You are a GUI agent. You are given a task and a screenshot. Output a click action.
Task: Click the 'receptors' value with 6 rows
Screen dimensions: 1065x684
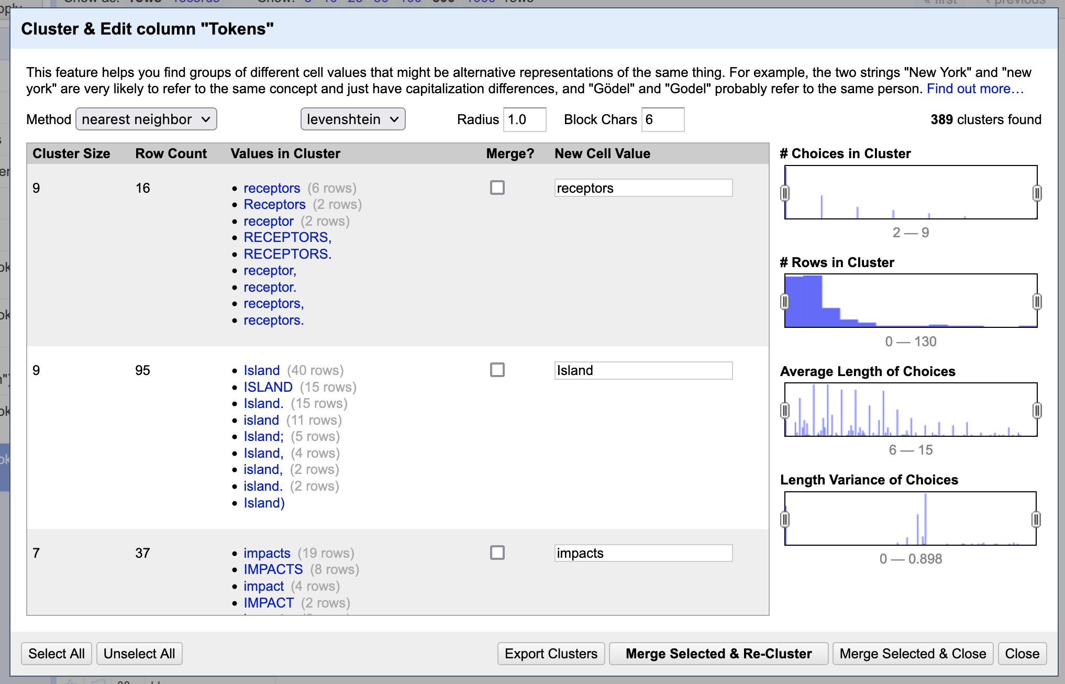(272, 188)
